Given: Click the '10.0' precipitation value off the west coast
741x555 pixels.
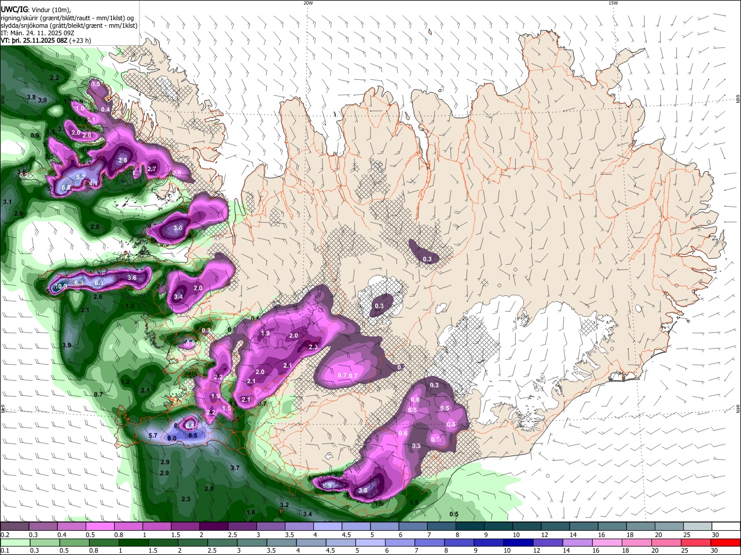Looking at the screenshot, I should point(61,286).
